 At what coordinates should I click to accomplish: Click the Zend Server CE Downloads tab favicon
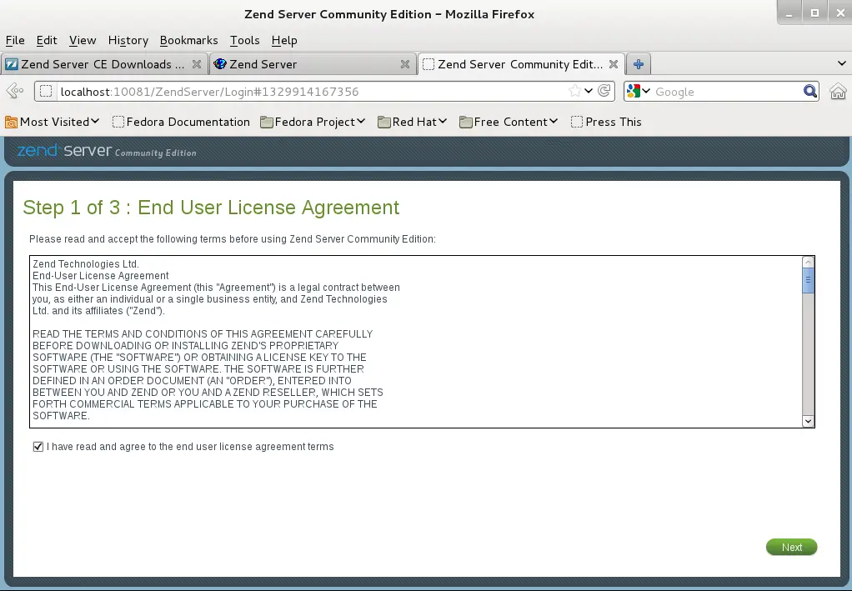tap(12, 64)
